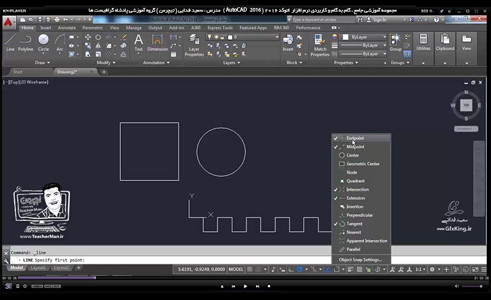This screenshot has width=491, height=300.
Task: Click the Open file icon in quick access
Action: (x=31, y=20)
